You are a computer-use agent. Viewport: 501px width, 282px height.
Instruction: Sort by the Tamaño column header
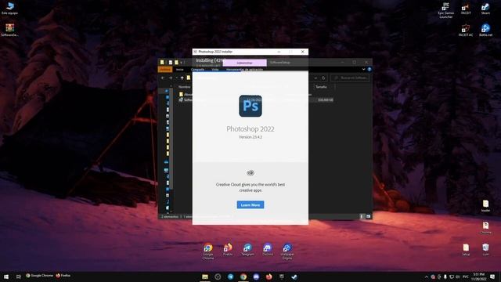point(322,87)
